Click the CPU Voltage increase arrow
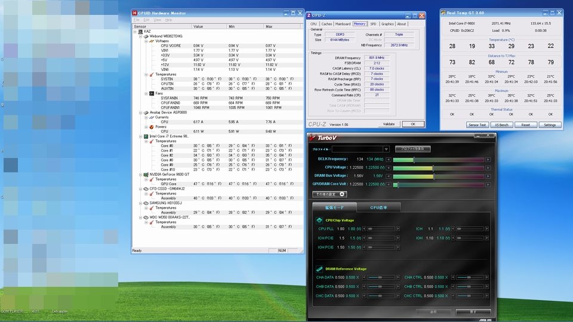The image size is (573, 322). point(488,168)
